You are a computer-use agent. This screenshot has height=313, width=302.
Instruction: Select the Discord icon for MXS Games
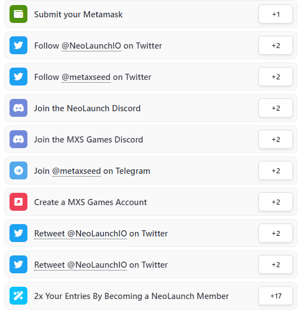18,139
